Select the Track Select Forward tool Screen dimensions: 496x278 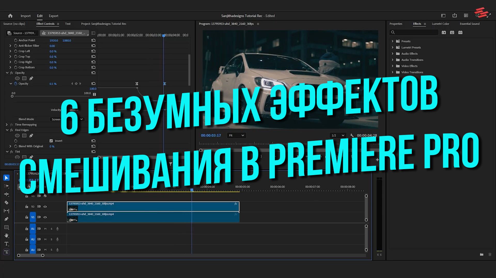point(6,186)
